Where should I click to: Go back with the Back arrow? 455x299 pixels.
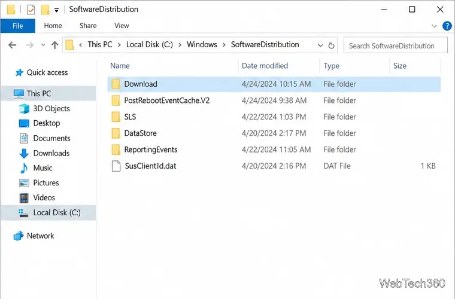(x=12, y=45)
